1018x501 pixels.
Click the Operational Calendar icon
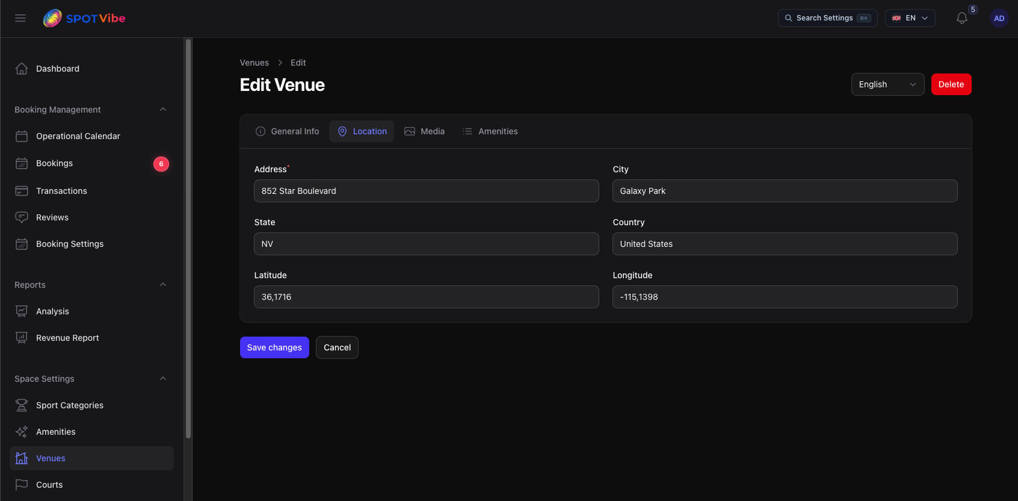22,136
